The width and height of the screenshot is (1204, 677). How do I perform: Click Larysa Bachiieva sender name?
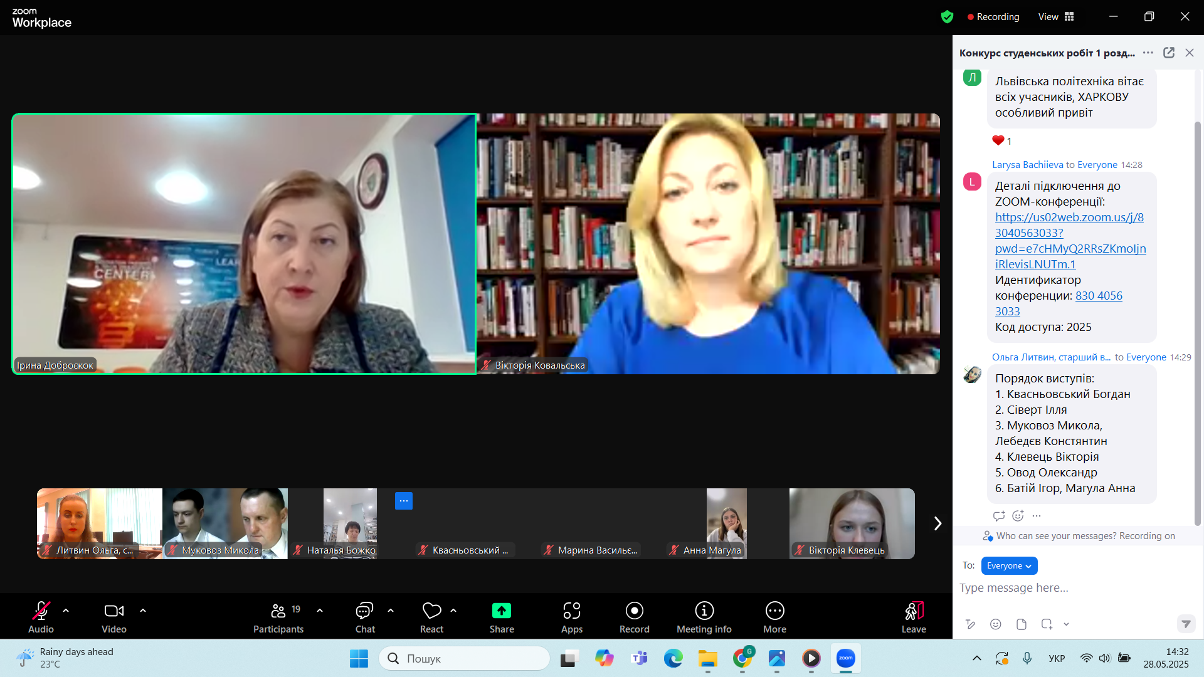coord(1028,165)
